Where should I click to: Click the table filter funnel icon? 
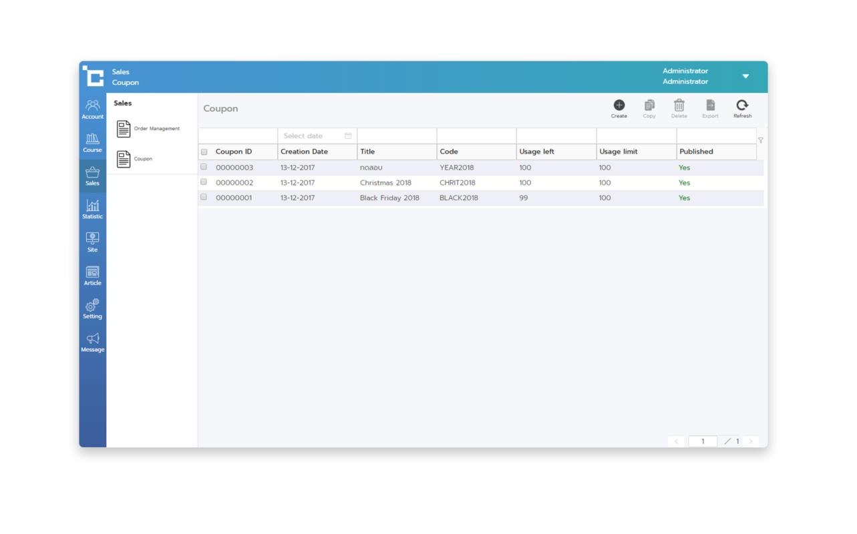[x=760, y=140]
